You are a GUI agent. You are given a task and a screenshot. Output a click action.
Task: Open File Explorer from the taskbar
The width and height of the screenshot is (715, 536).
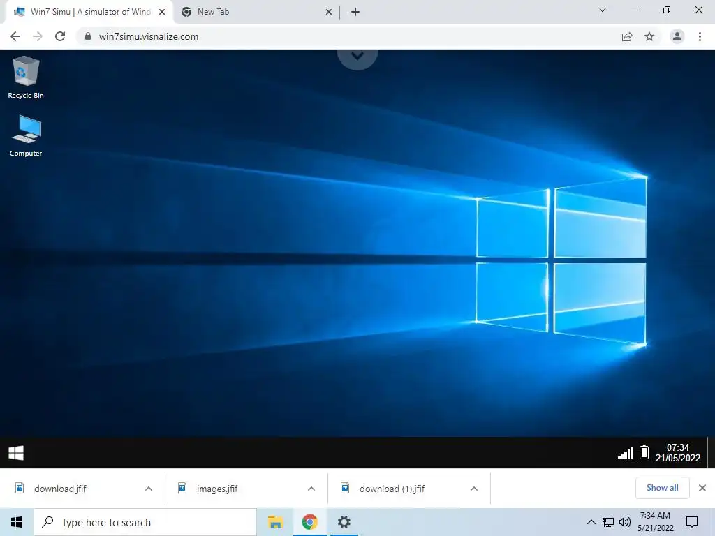[x=275, y=522]
